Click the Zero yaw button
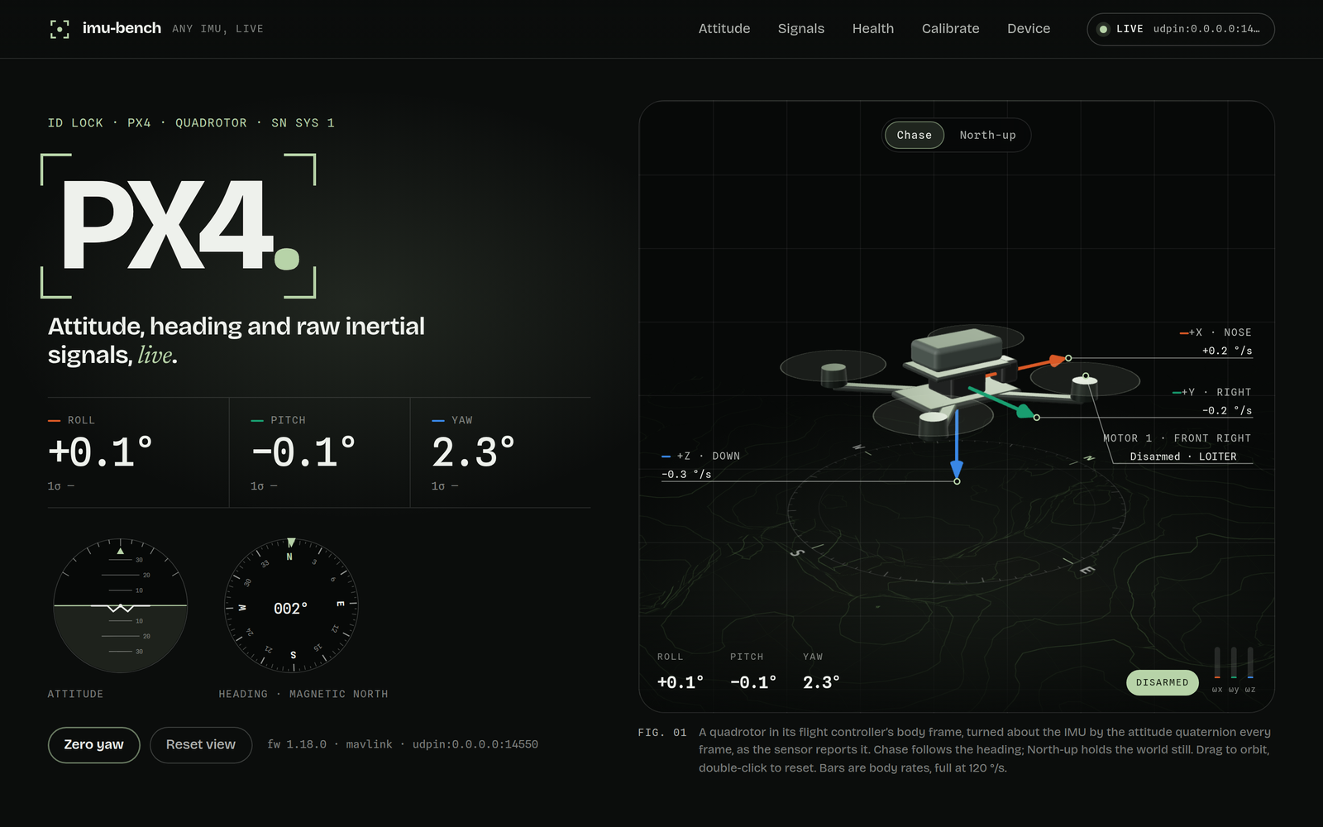This screenshot has height=827, width=1323. 93,744
